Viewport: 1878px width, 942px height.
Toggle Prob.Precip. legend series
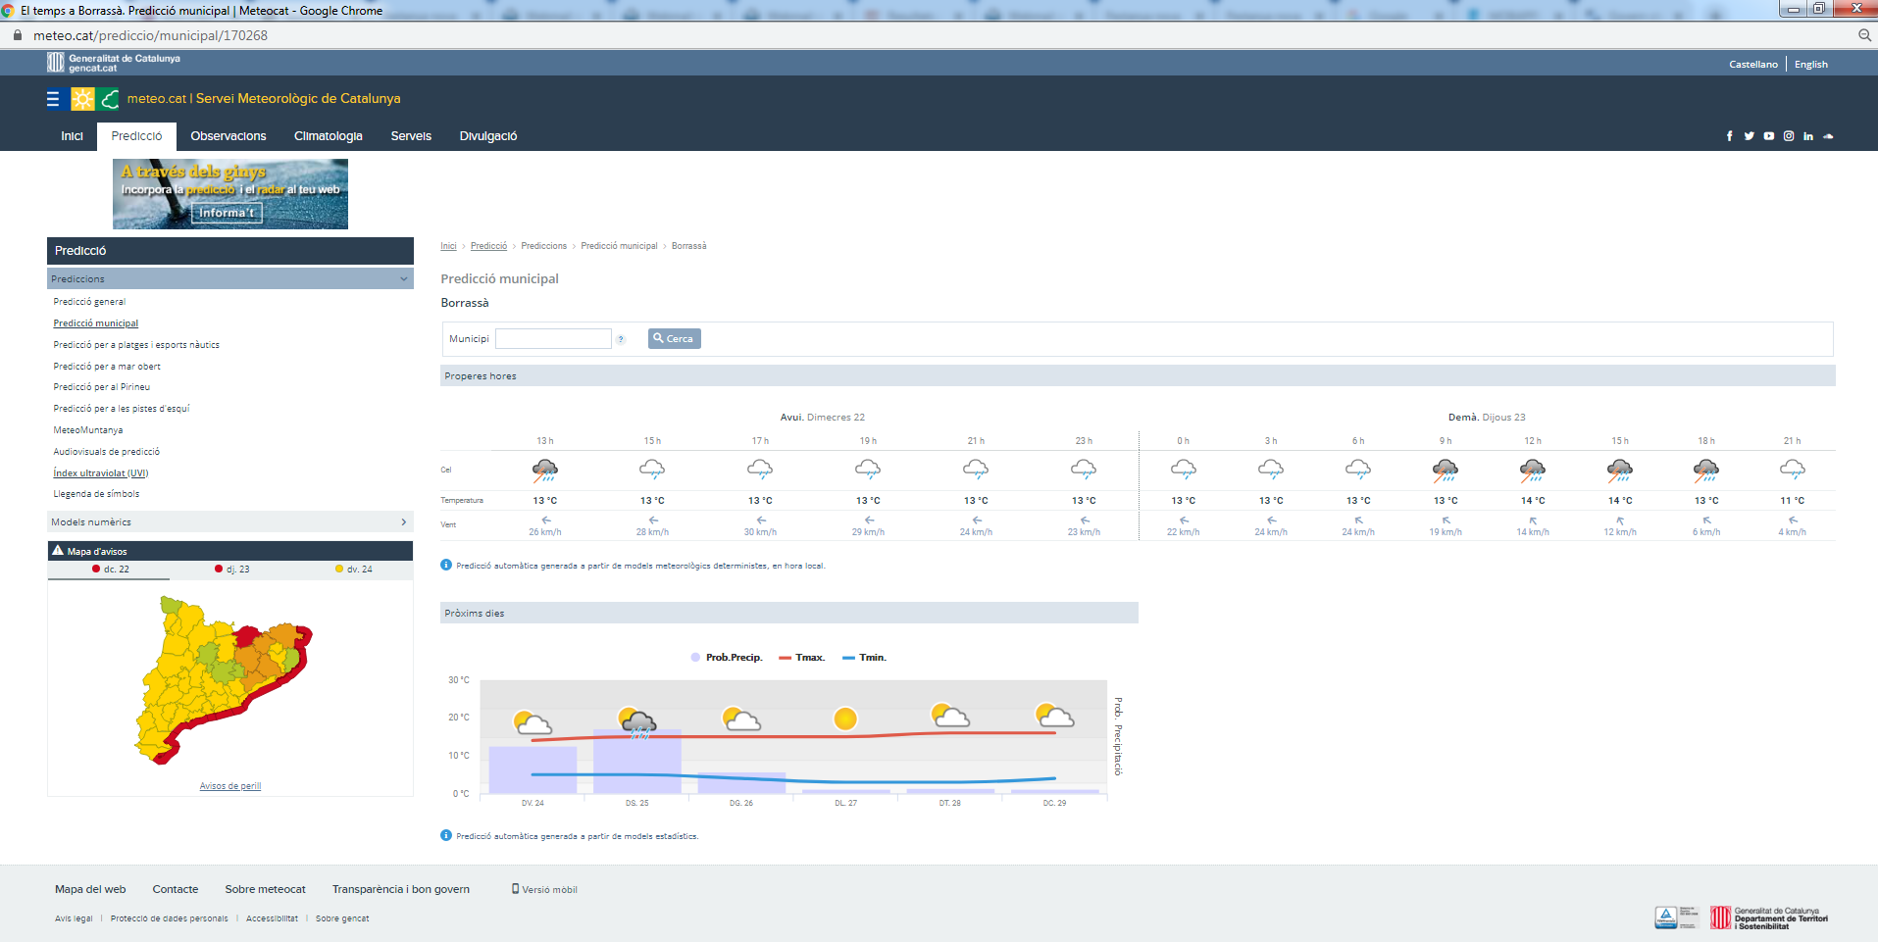point(727,658)
